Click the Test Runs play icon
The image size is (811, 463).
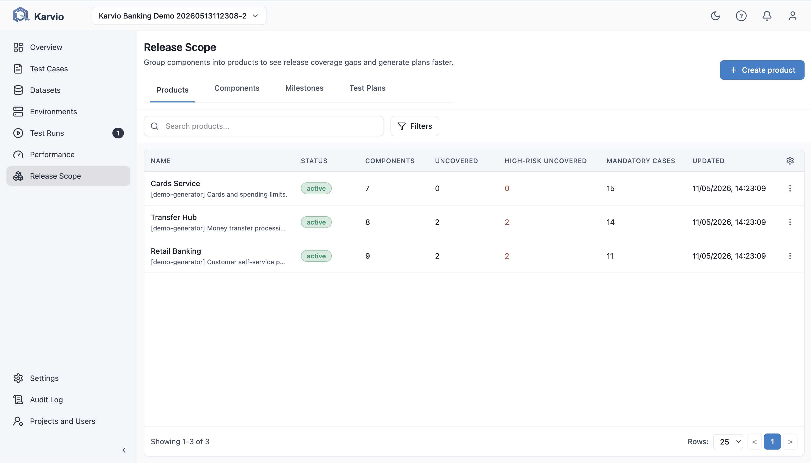(x=18, y=133)
